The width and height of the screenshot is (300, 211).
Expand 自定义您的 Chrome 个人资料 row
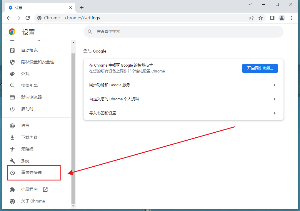tap(183, 99)
